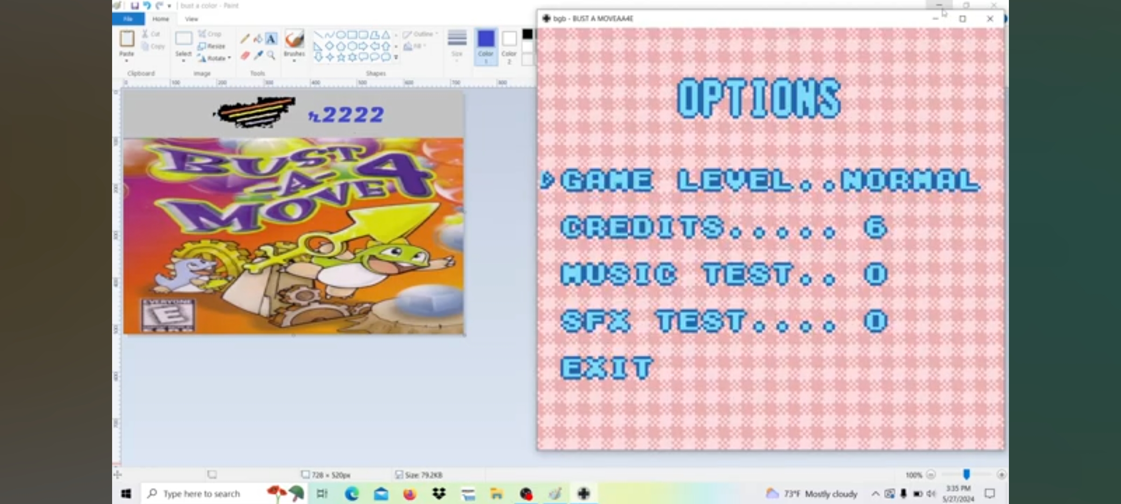This screenshot has width=1121, height=504.
Task: Click the Undo arrow in quick access toolbar
Action: point(147,6)
